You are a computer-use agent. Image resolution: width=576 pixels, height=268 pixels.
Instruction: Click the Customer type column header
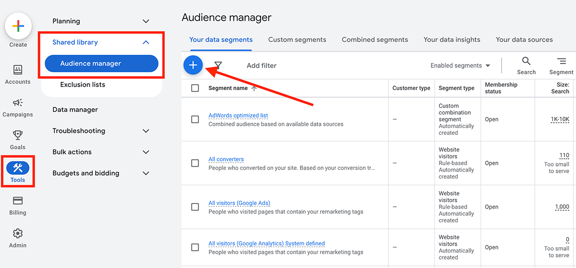[411, 88]
